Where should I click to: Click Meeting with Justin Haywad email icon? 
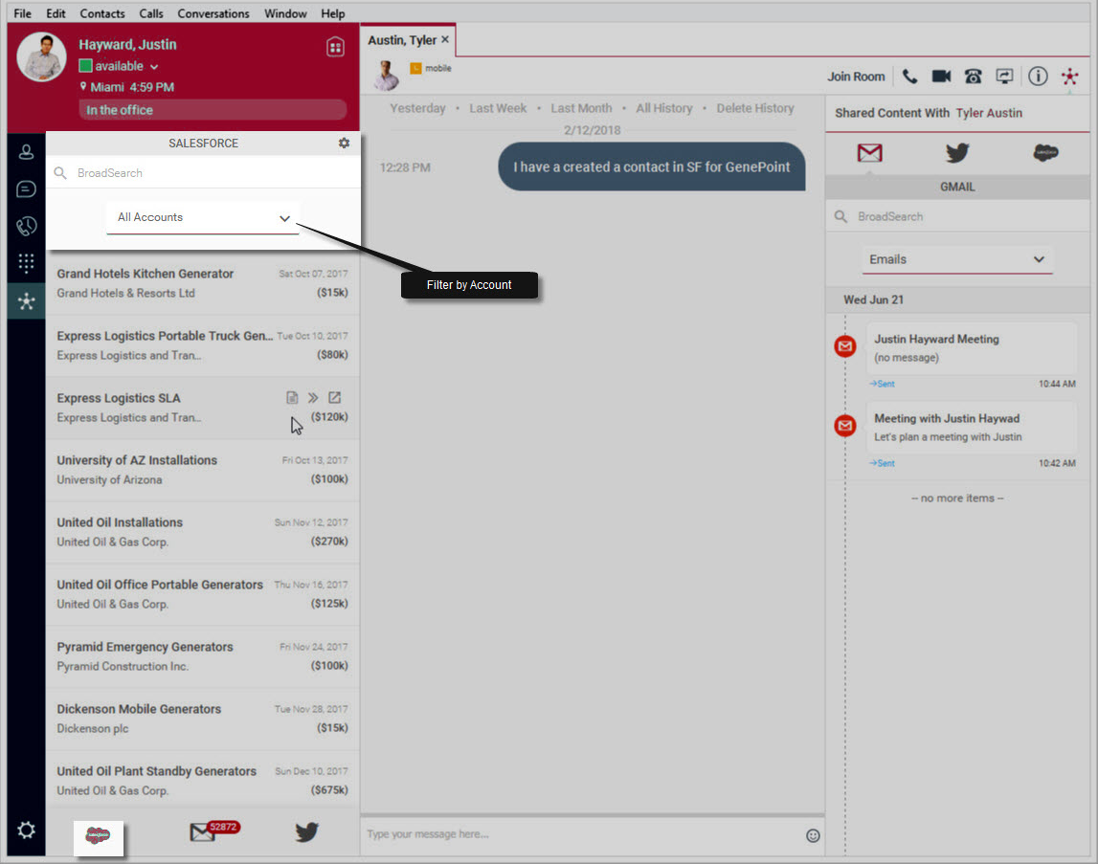(x=845, y=425)
